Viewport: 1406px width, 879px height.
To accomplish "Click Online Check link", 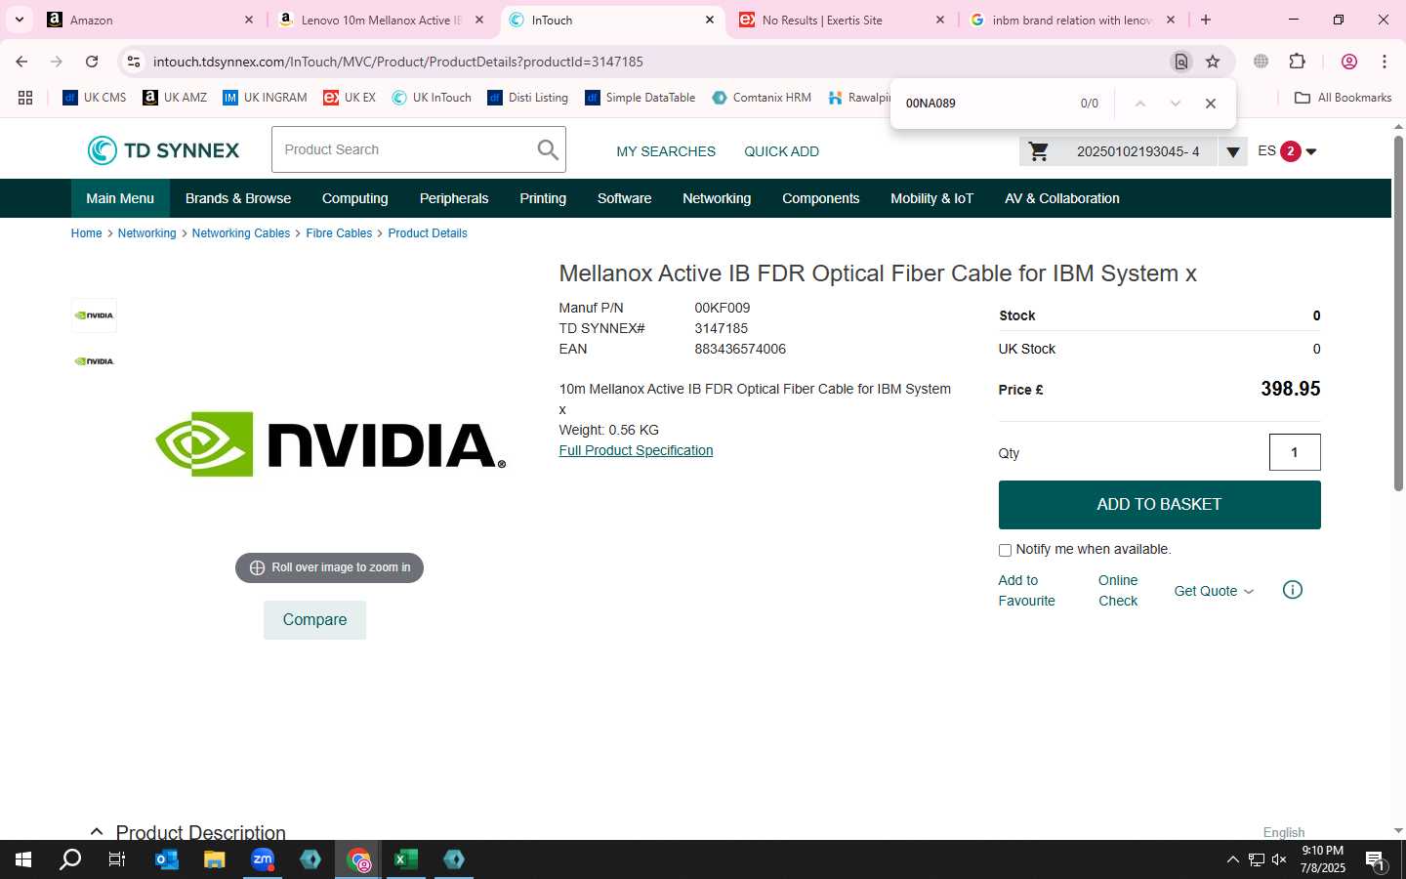I will 1118,591.
